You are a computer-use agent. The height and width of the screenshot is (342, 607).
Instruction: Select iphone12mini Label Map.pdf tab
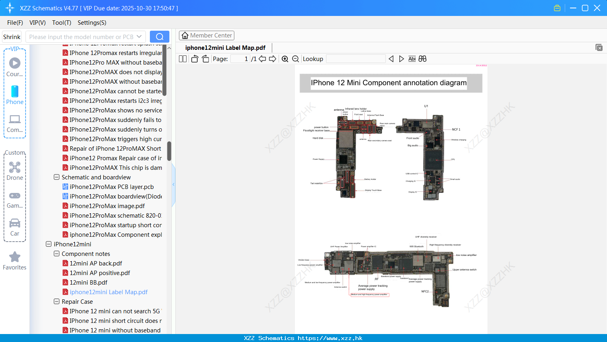225,48
